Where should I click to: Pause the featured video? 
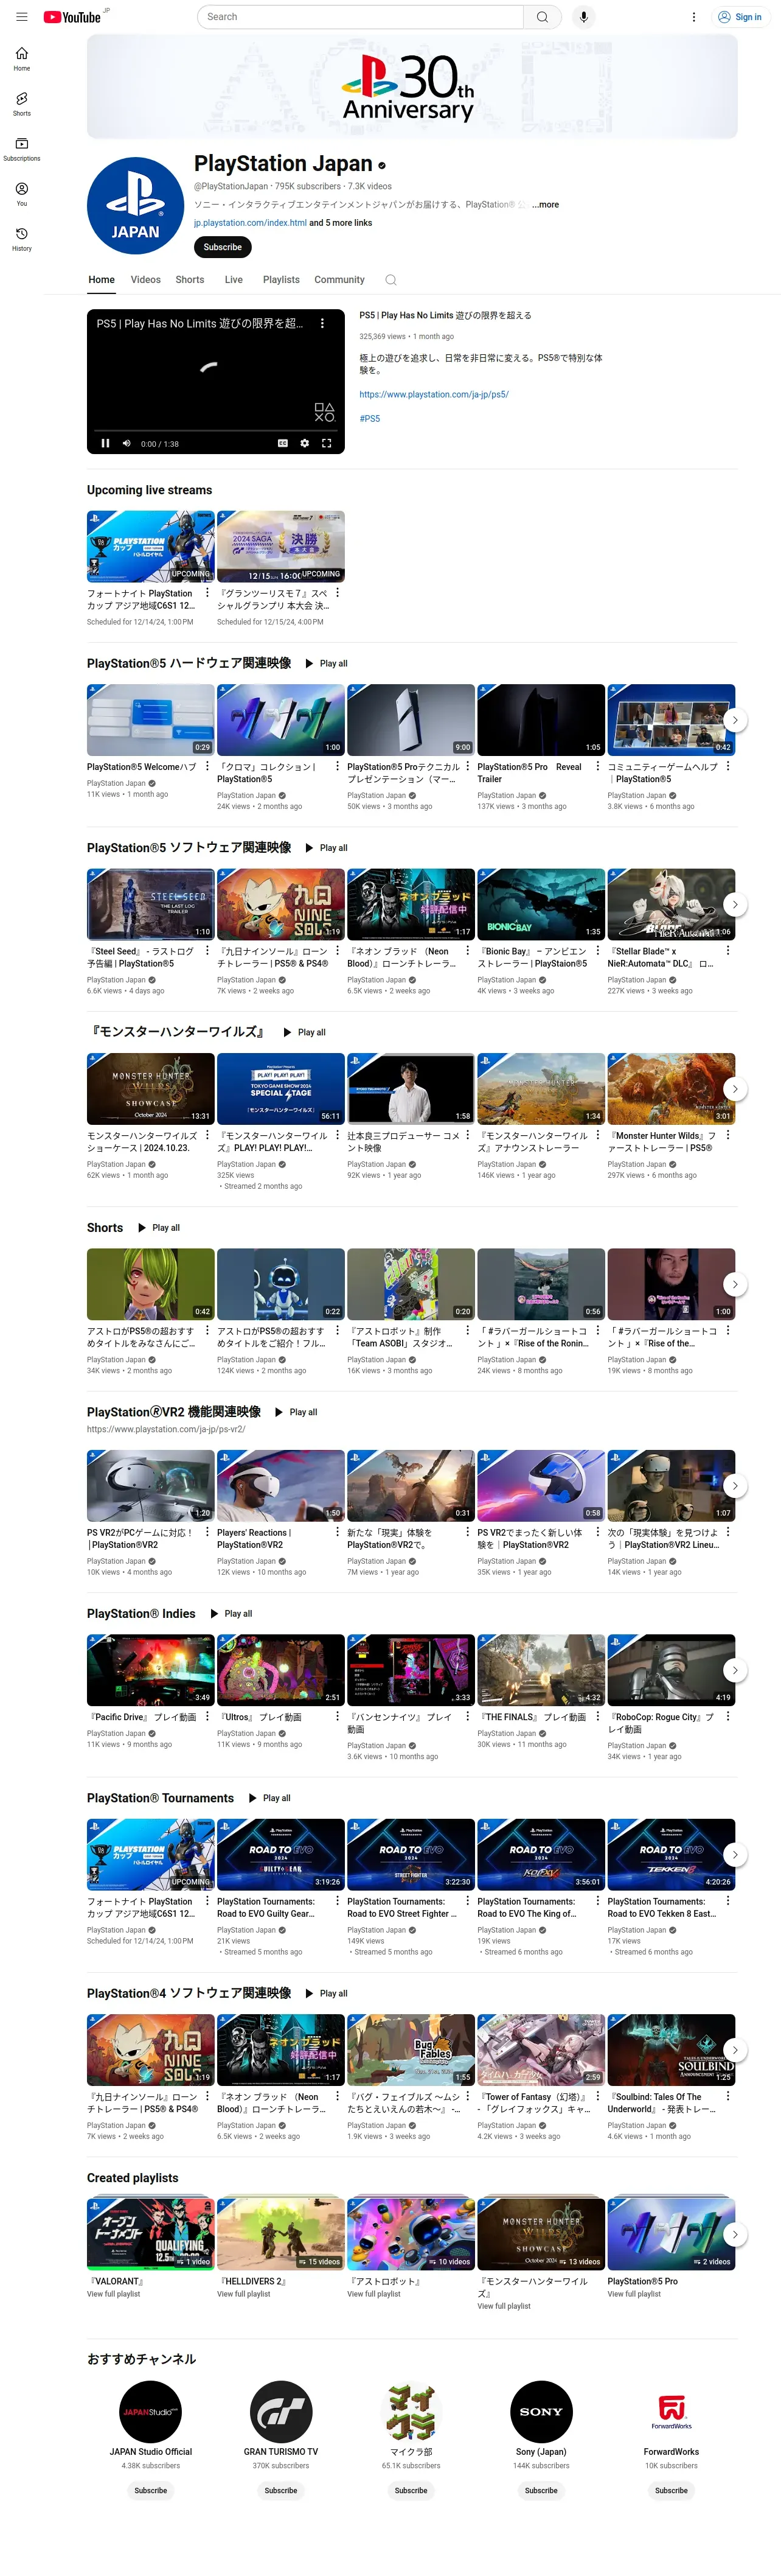coord(105,443)
